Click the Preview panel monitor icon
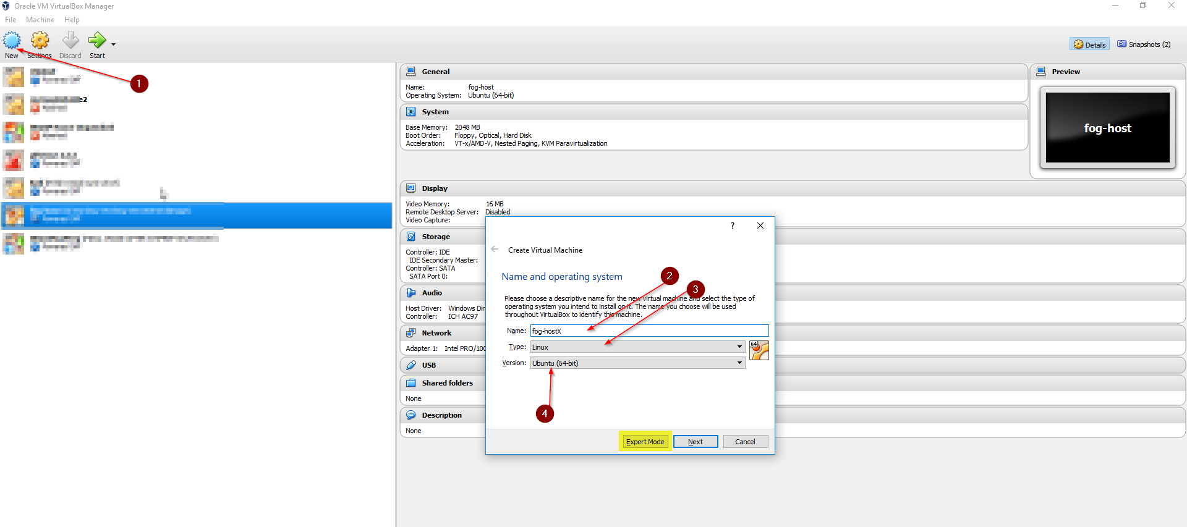Viewport: 1187px width, 527px height. click(x=1041, y=72)
